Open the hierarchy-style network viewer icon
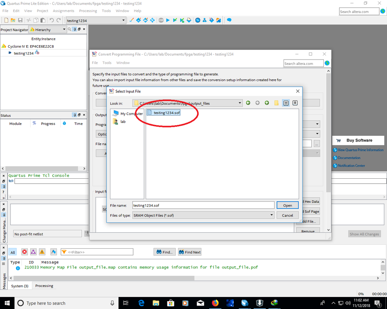The width and height of the screenshot is (387, 309). (x=205, y=20)
